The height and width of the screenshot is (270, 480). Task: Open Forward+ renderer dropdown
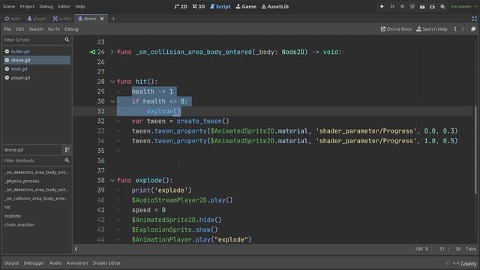[464, 7]
